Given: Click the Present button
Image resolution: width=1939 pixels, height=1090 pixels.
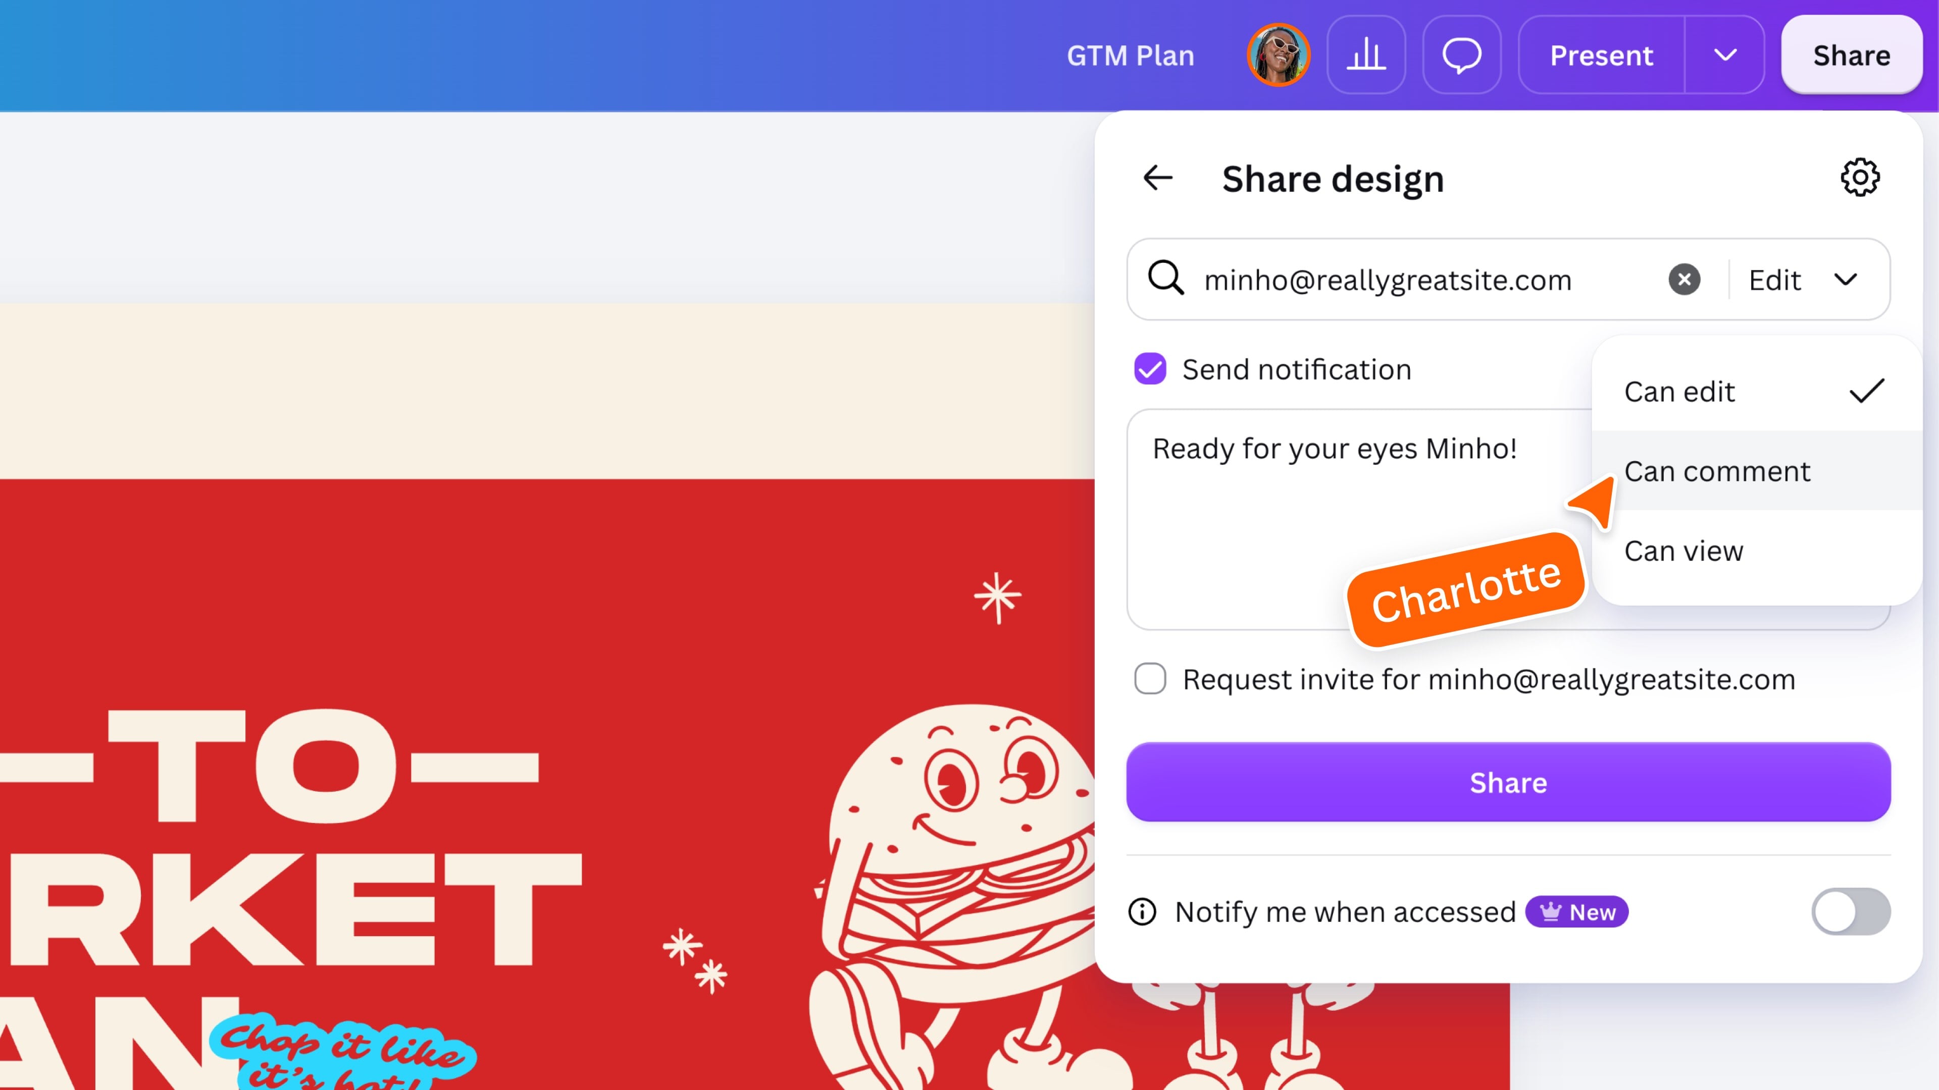Looking at the screenshot, I should (1601, 55).
